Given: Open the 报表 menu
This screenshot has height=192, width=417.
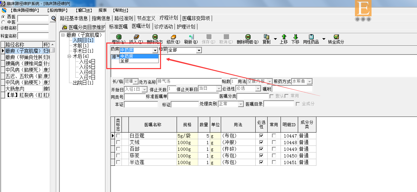Looking at the screenshot, I should point(103,10).
